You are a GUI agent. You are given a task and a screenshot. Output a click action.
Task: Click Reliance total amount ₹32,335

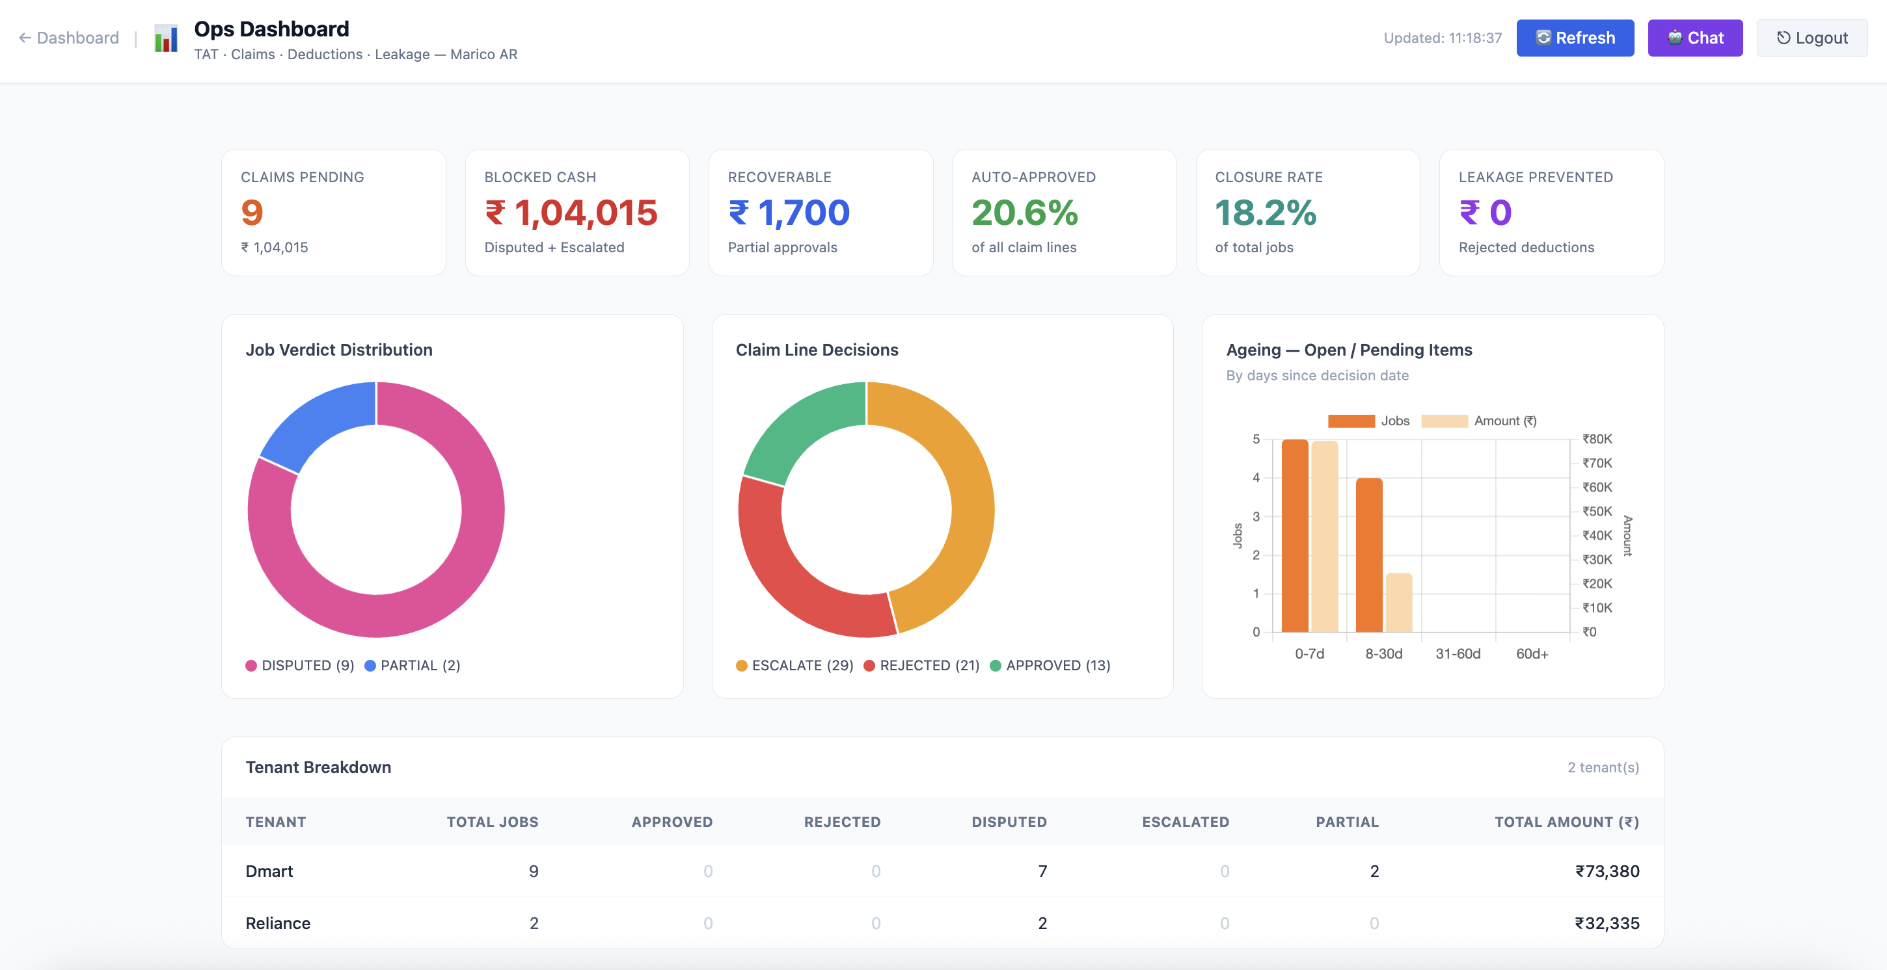pos(1607,923)
